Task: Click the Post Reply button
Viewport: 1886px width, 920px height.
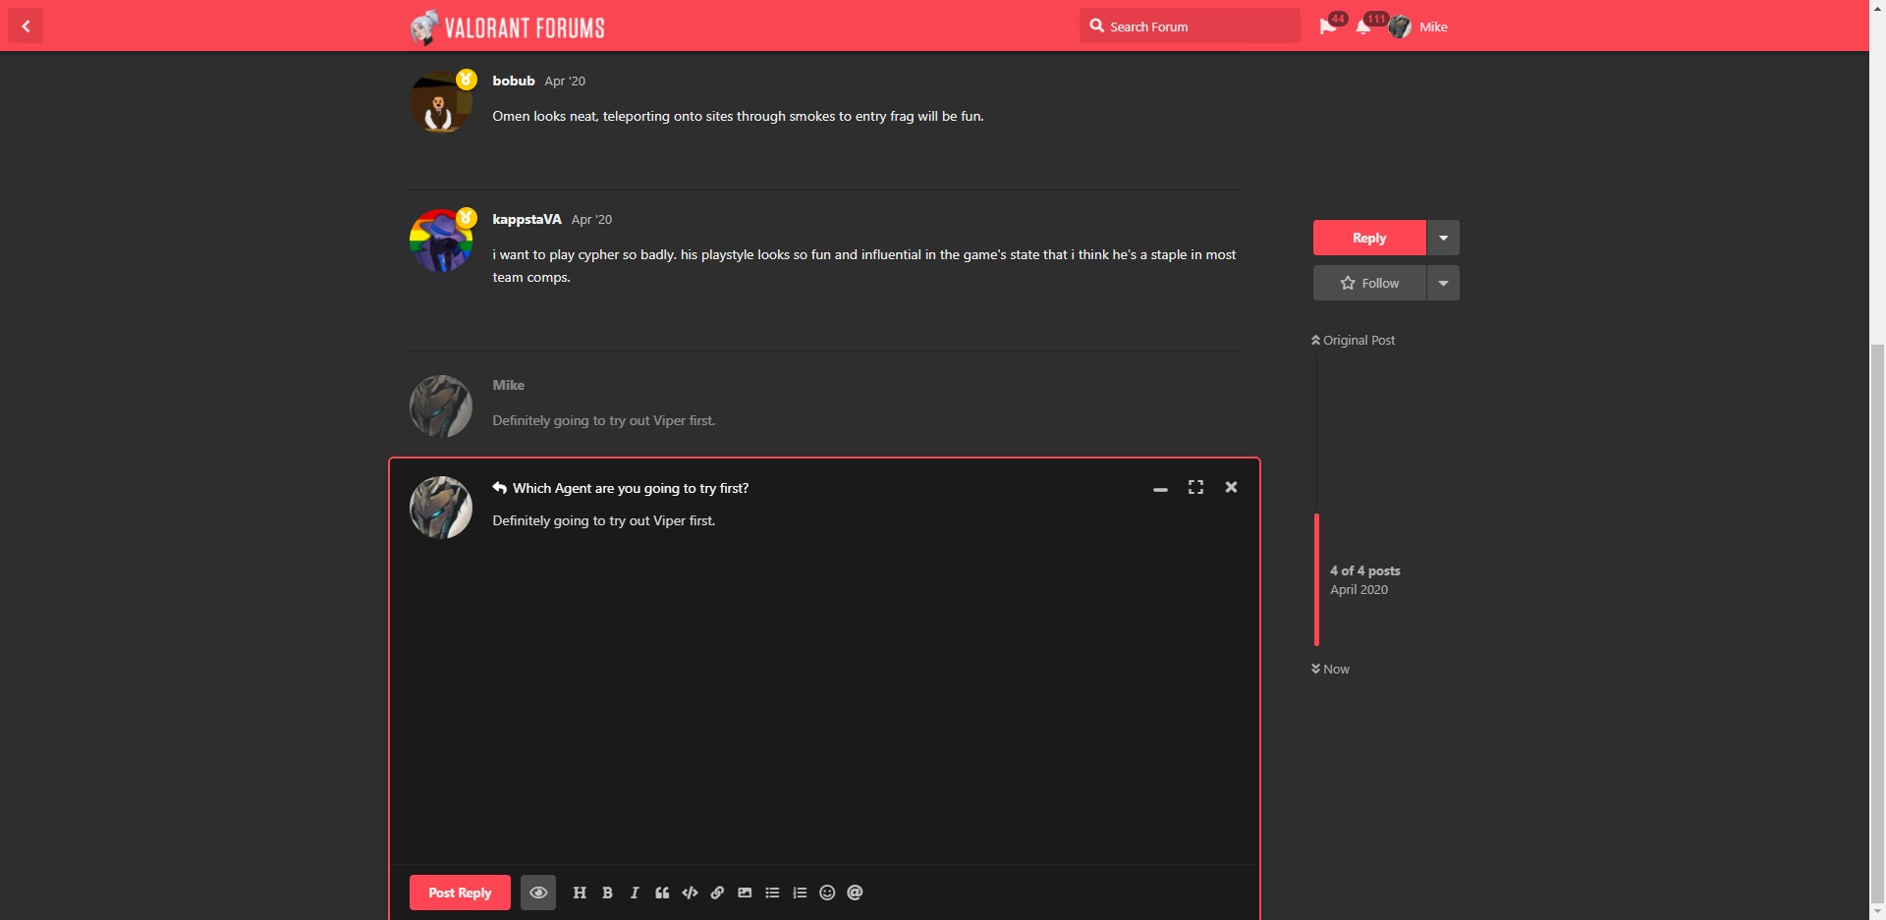Action: 460,893
